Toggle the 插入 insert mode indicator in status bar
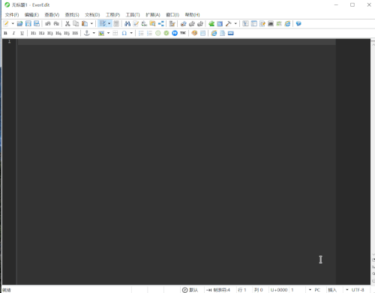The height and width of the screenshot is (293, 375). pyautogui.click(x=332, y=290)
